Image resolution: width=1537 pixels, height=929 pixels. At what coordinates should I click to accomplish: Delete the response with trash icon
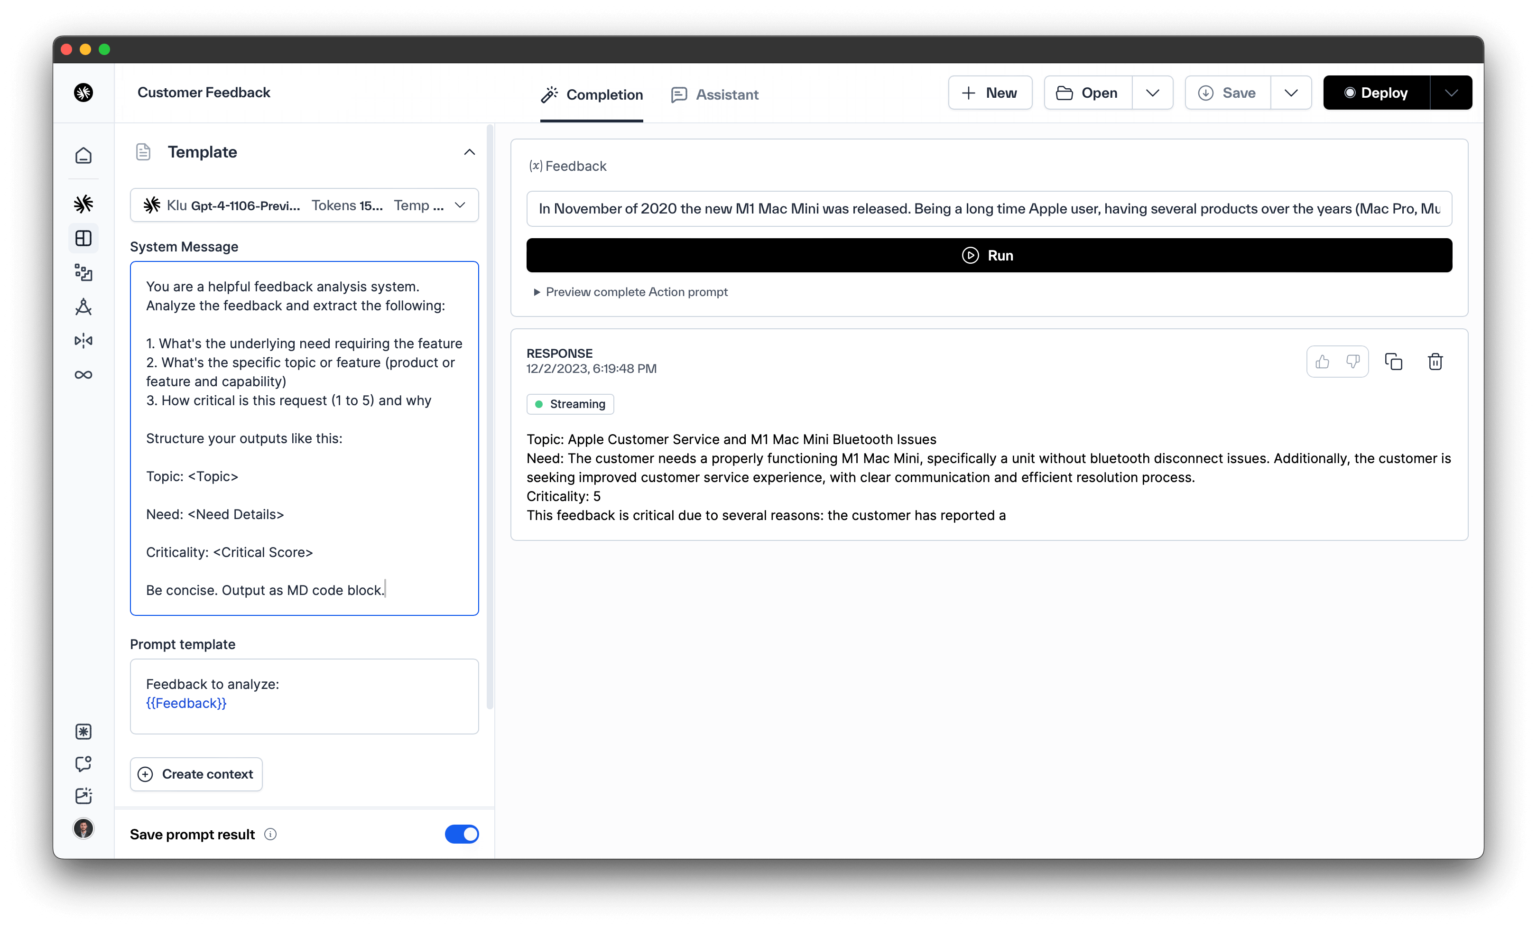tap(1435, 362)
